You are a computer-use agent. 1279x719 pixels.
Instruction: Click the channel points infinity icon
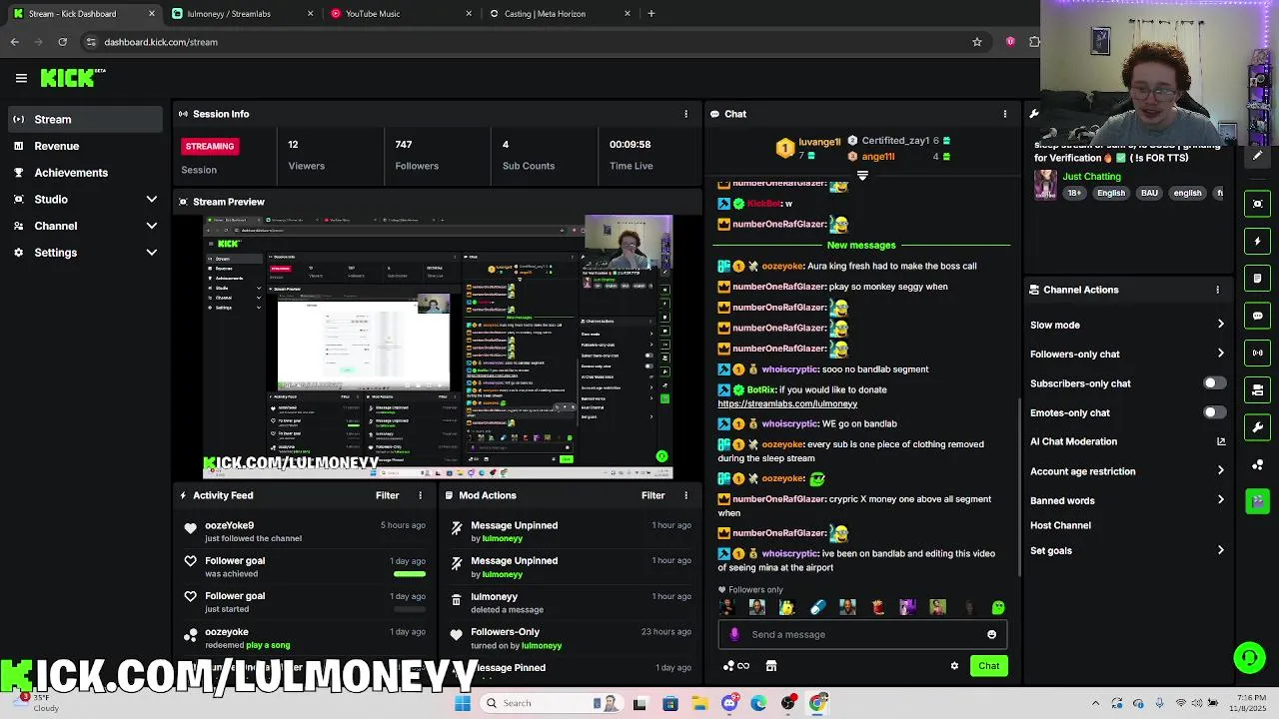pos(737,666)
